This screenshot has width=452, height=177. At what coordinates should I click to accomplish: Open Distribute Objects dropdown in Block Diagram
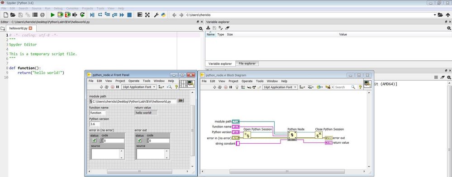point(311,87)
